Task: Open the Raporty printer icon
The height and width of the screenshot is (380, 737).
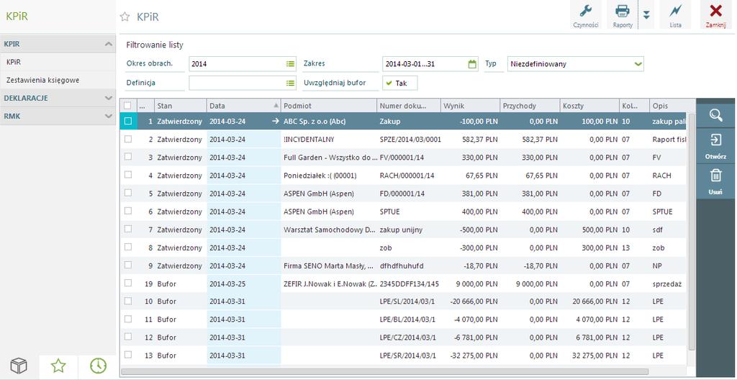Action: (x=623, y=14)
